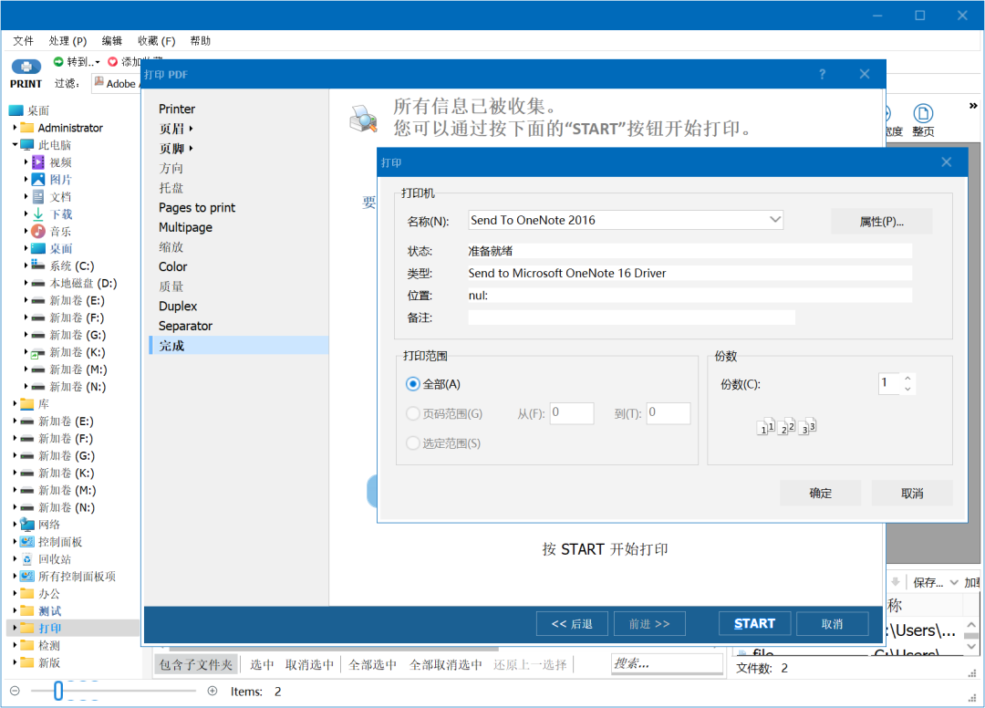Click 确定 in the 打印 dialog
Viewport: 985px width, 708px height.
[821, 494]
